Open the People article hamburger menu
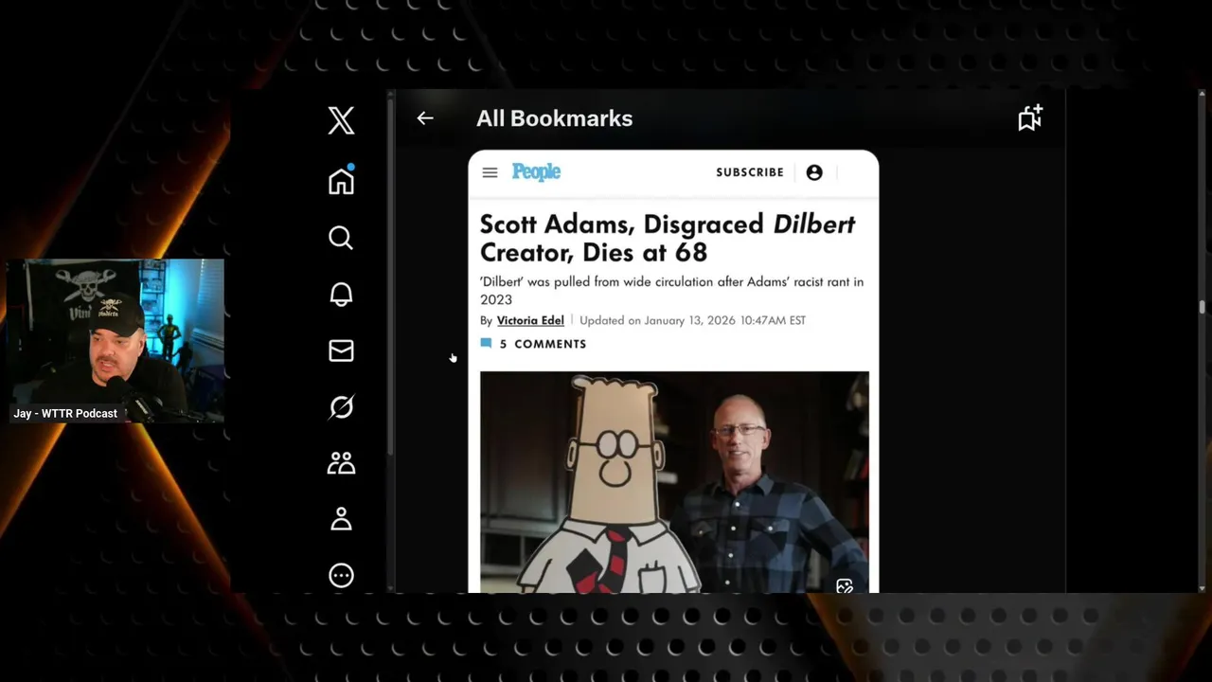The image size is (1212, 682). 490,172
